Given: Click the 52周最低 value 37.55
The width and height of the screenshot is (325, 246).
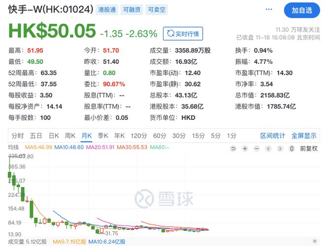Looking at the screenshot, I should point(49,84).
